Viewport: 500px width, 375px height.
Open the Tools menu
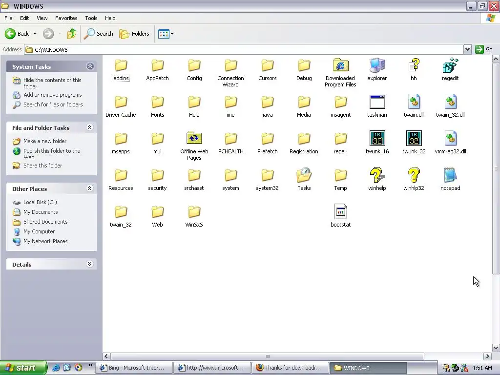[91, 18]
